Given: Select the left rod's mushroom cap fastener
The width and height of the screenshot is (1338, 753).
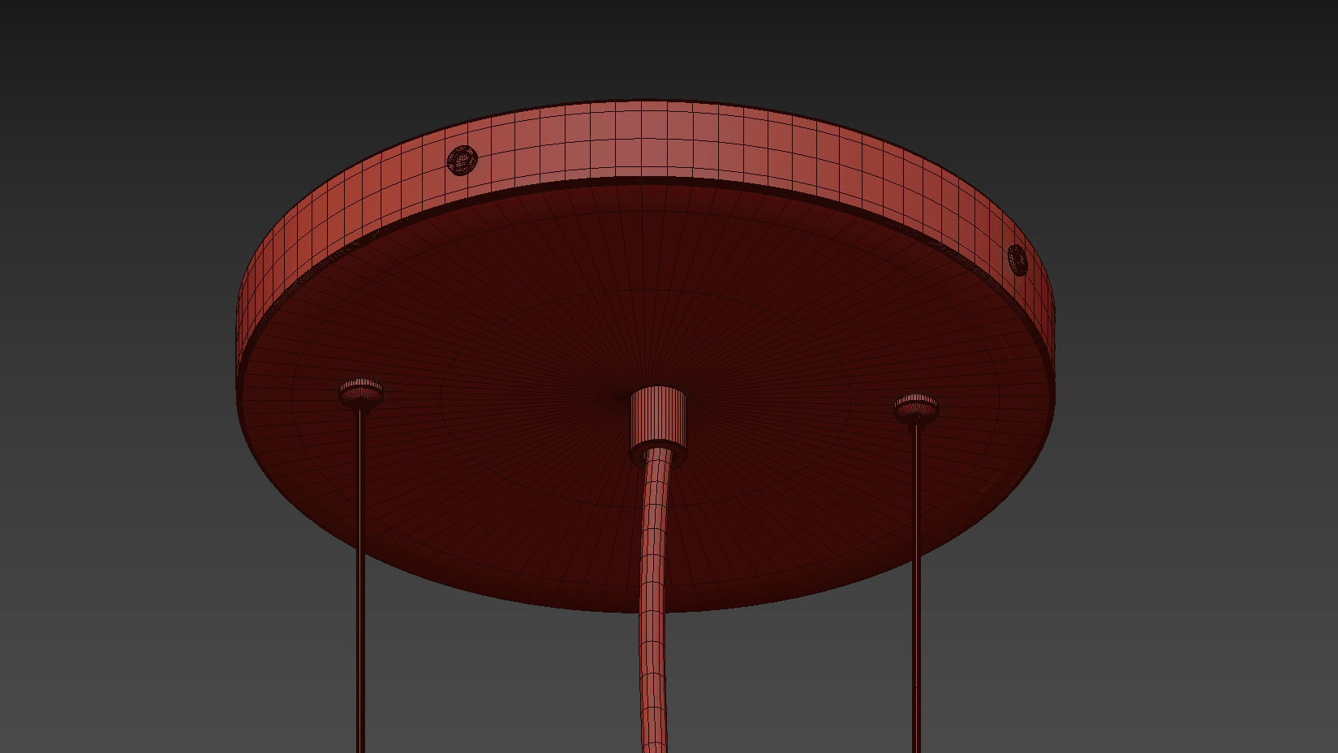Looking at the screenshot, I should tap(361, 393).
